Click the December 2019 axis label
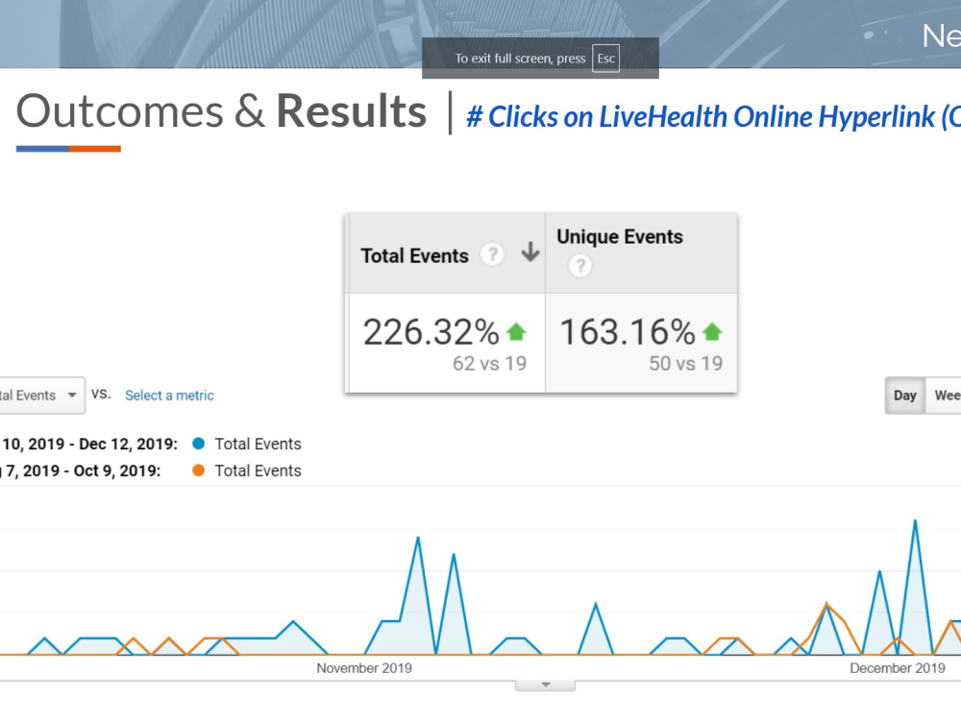 pos(898,668)
